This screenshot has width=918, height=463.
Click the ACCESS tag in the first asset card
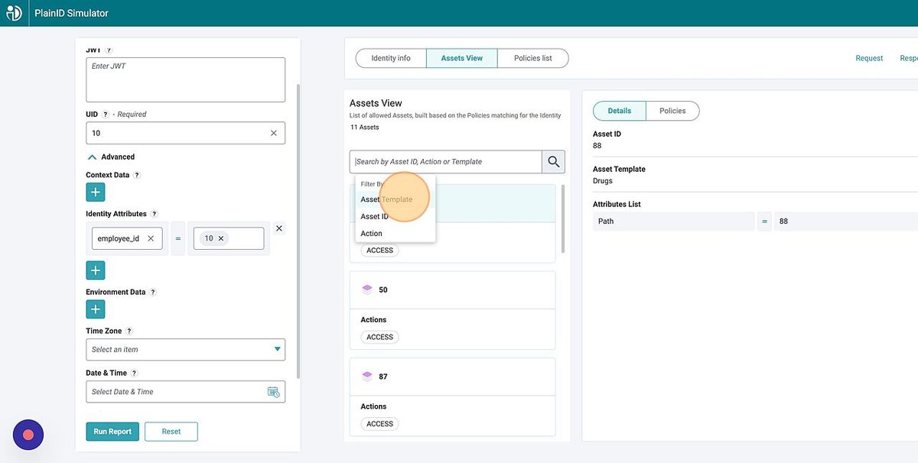pos(379,250)
